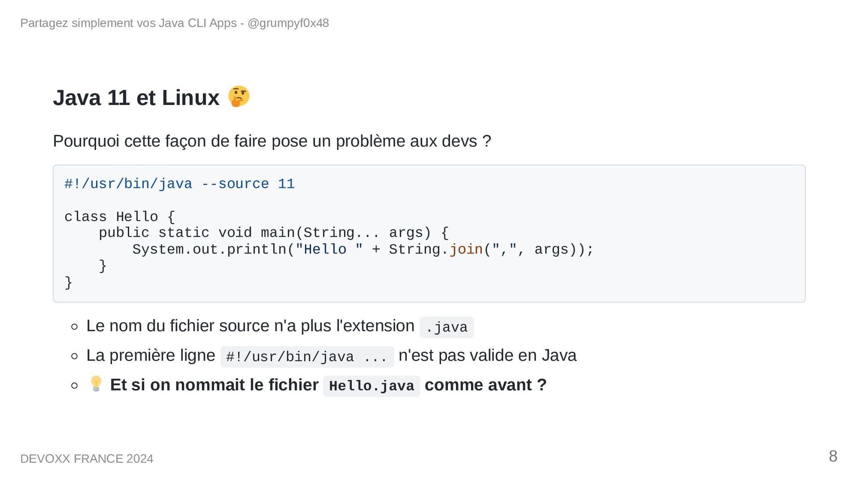The height and width of the screenshot is (482, 858).
Task: Click the "#!/usr/bin/java ..." inline code badge
Action: (307, 357)
